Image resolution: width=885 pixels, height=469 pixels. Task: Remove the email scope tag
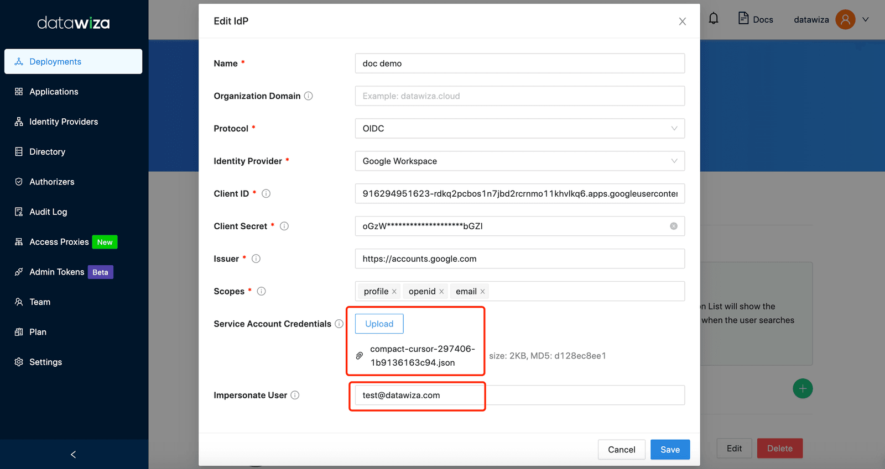coord(482,292)
